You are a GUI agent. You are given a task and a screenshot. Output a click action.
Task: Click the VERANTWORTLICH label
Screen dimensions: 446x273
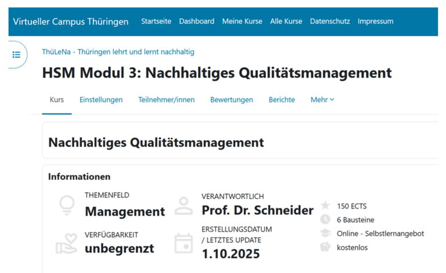coord(233,196)
